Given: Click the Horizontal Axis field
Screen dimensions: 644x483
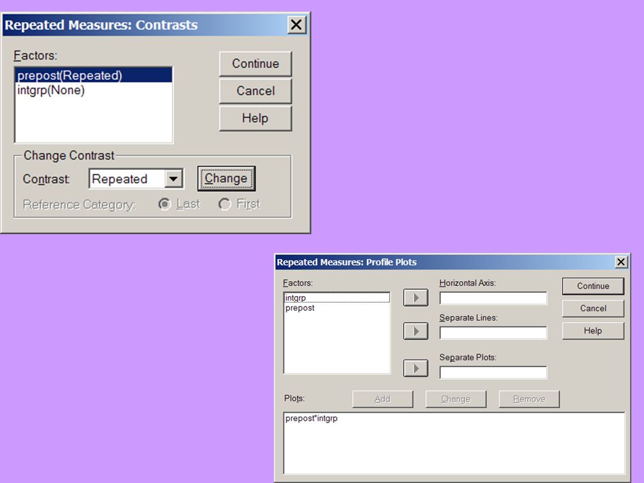Looking at the screenshot, I should (493, 298).
